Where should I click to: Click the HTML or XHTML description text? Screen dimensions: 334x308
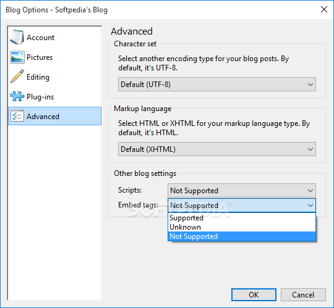tap(214, 128)
